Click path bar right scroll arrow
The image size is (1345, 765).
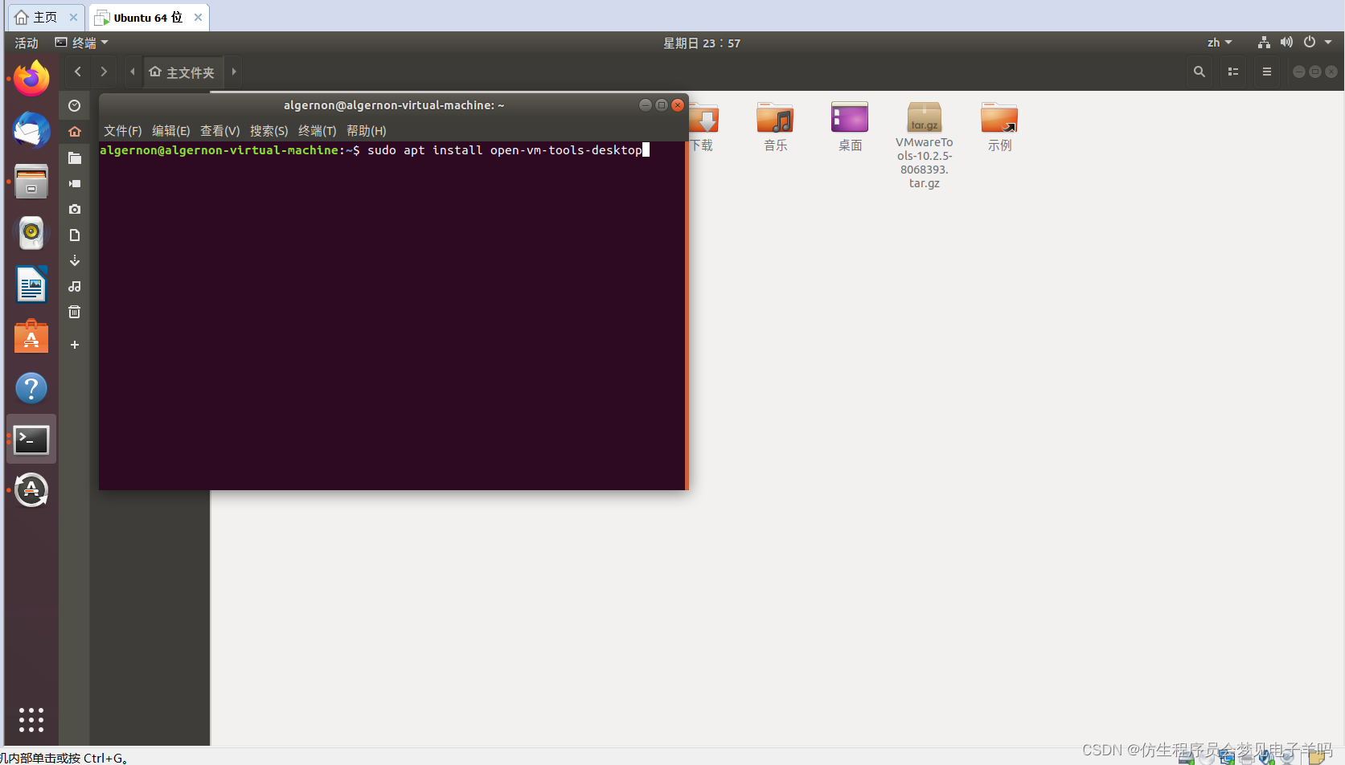234,72
